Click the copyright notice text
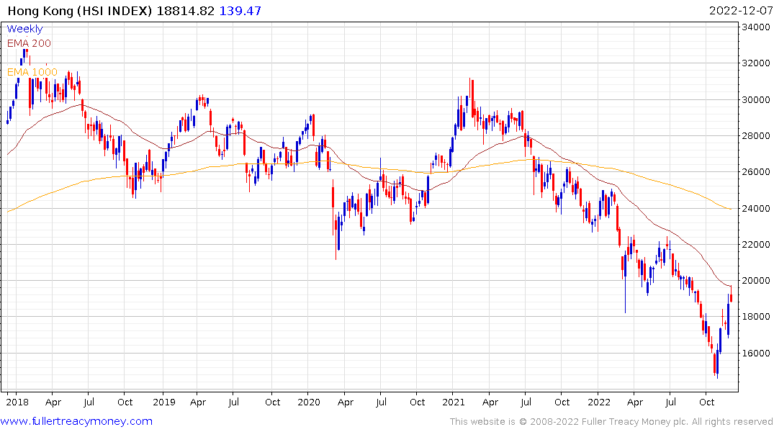This screenshot has width=774, height=432. pos(611,422)
